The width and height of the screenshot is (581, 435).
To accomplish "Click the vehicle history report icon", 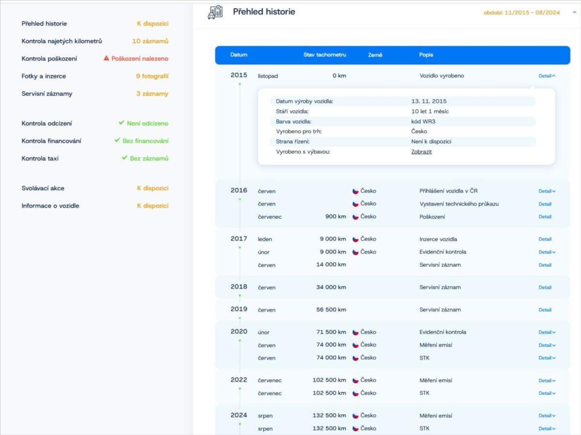I will (215, 12).
